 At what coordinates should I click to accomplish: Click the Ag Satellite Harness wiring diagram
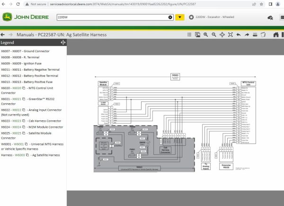[x=175, y=123]
